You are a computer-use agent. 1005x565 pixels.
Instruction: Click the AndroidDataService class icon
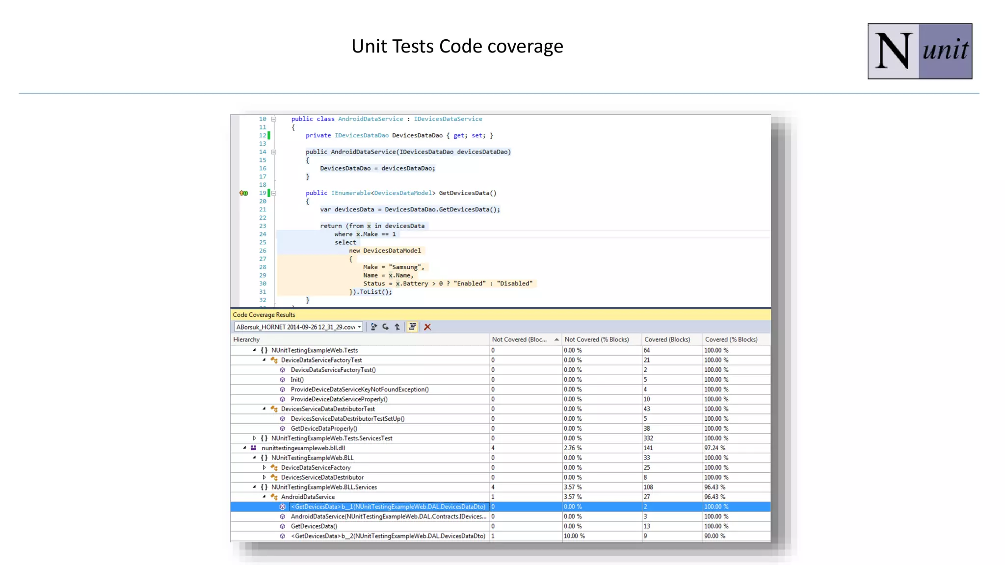pos(274,497)
